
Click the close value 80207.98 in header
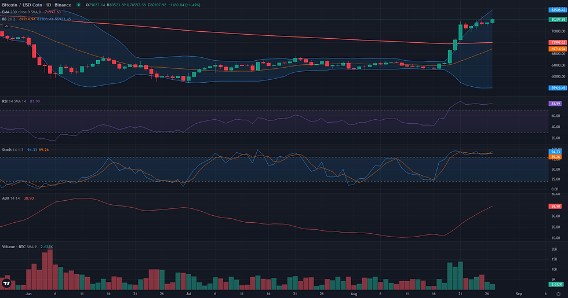point(159,5)
